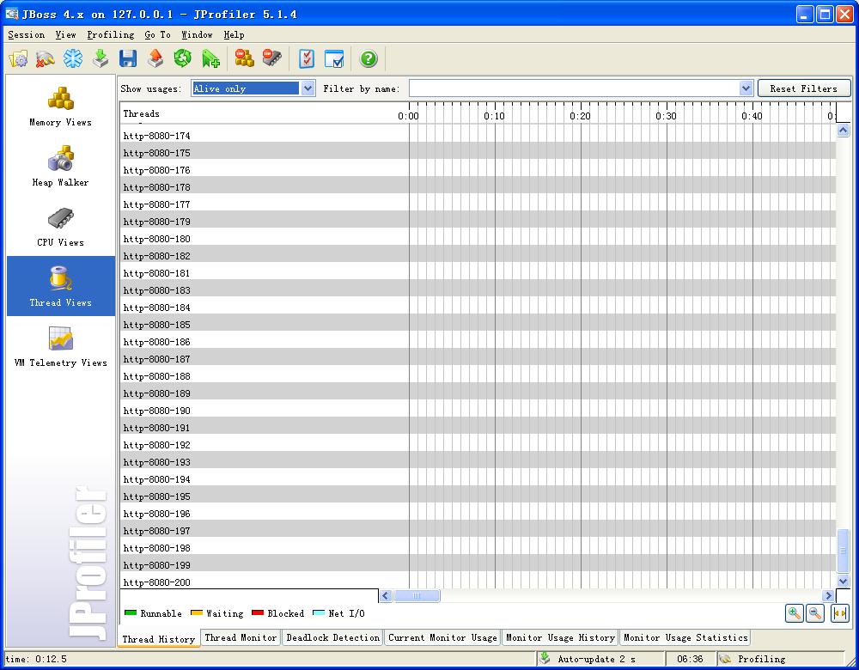The height and width of the screenshot is (670, 859).
Task: Click the detach session icon with red X
Action: [46, 58]
